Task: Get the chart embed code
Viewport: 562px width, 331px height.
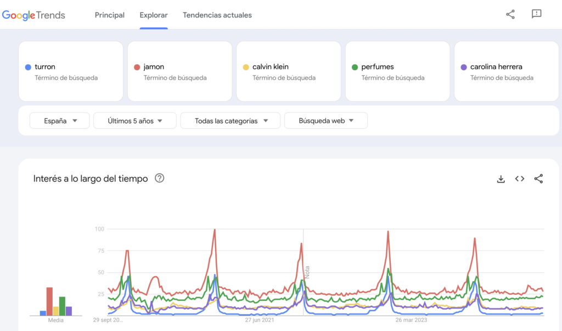Action: 520,179
